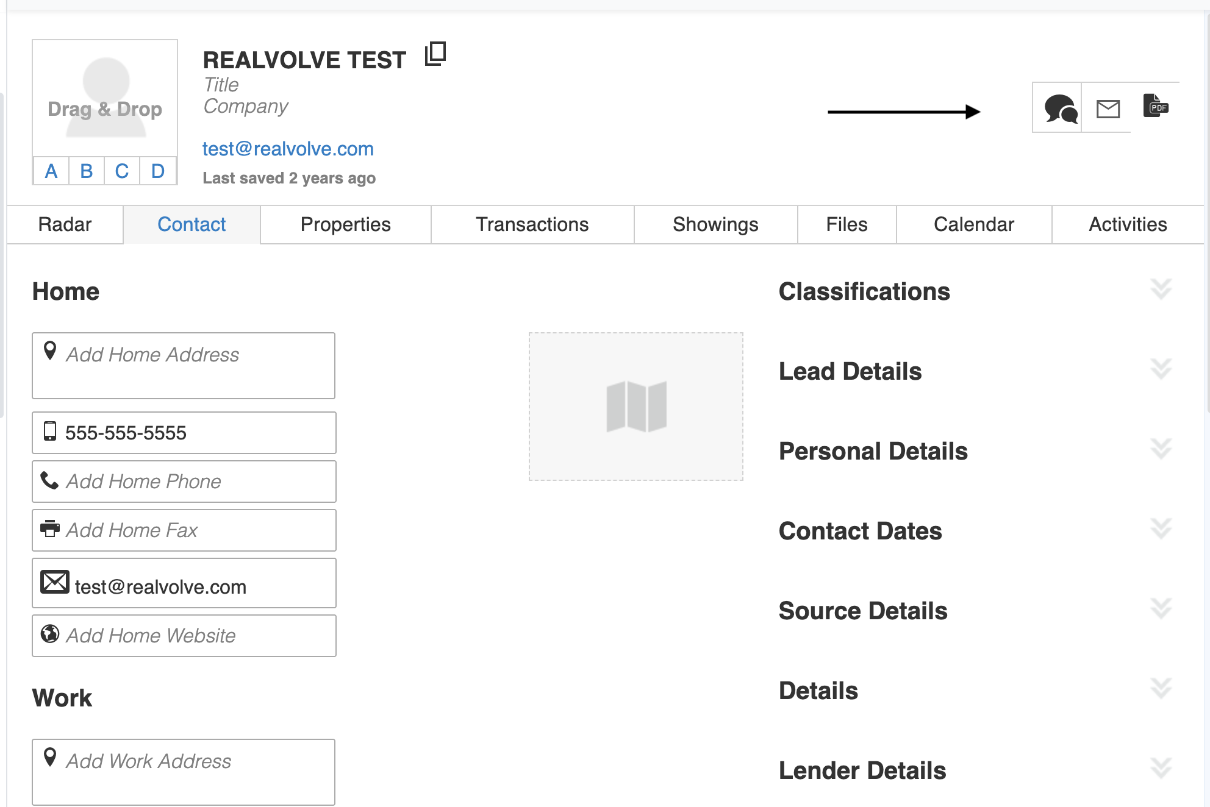Image resolution: width=1210 pixels, height=807 pixels.
Task: Click the test@realvolve.com header email link
Action: pos(288,149)
